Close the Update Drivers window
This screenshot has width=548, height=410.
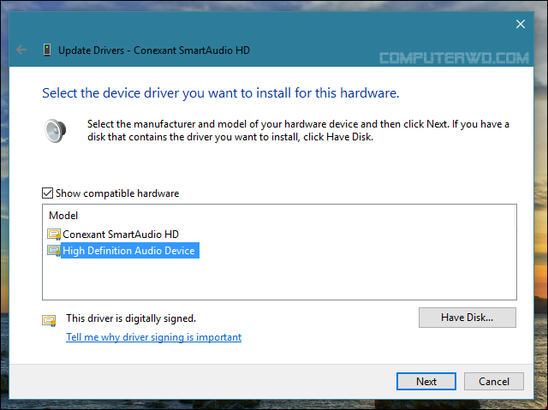click(x=521, y=24)
